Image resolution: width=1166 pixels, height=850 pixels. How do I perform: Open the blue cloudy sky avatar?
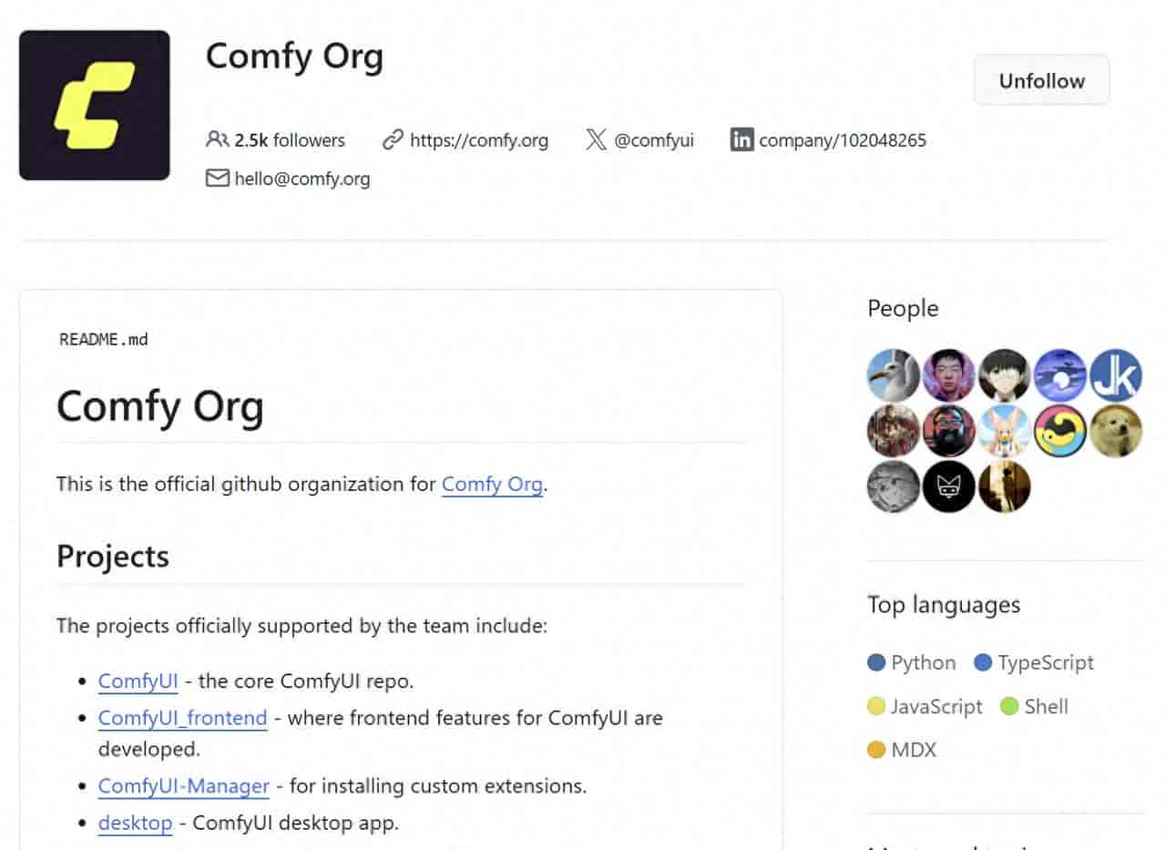(1060, 375)
